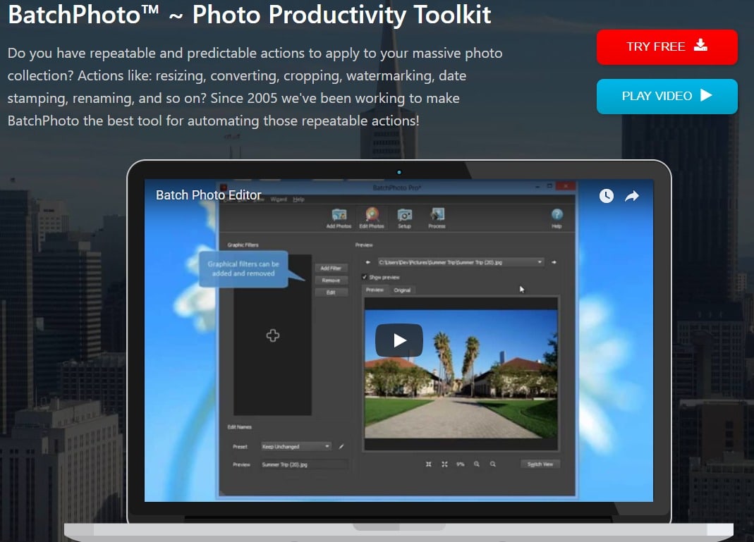Viewport: 754px width, 542px height.
Task: Click the Edit Photos toolbar icon
Action: point(372,218)
